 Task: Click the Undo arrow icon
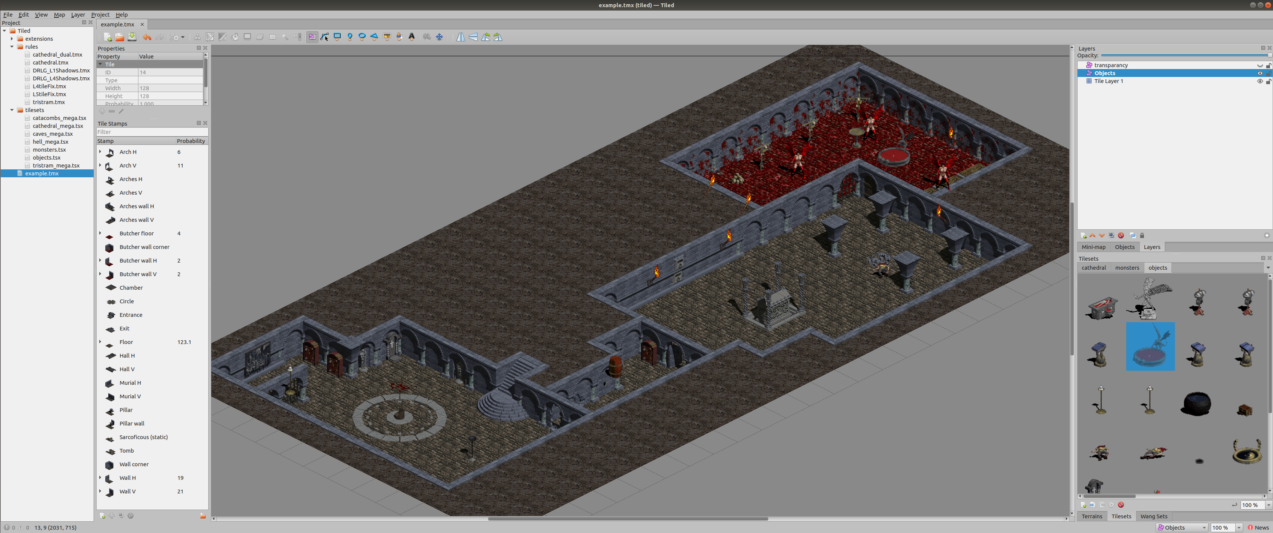click(147, 37)
